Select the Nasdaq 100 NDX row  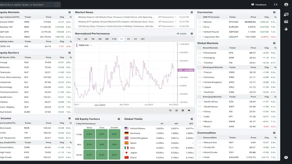36,27
